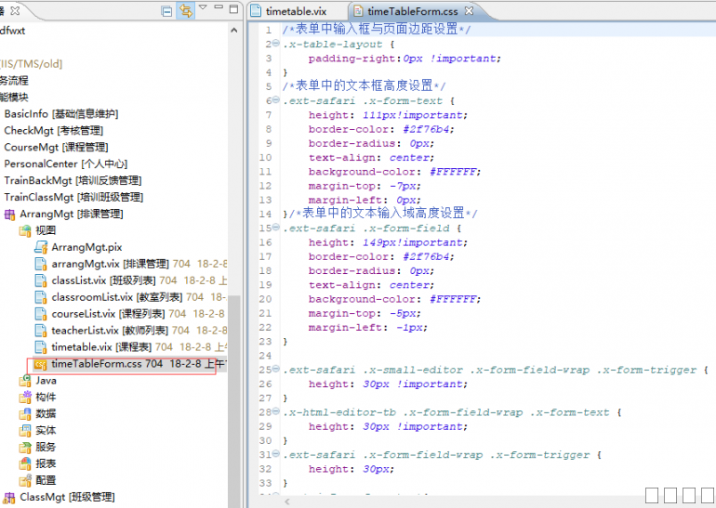Select ArrangMgt.pix file icon in tree

(x=41, y=247)
